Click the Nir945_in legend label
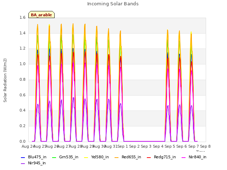The image size is (227, 170). [37, 163]
